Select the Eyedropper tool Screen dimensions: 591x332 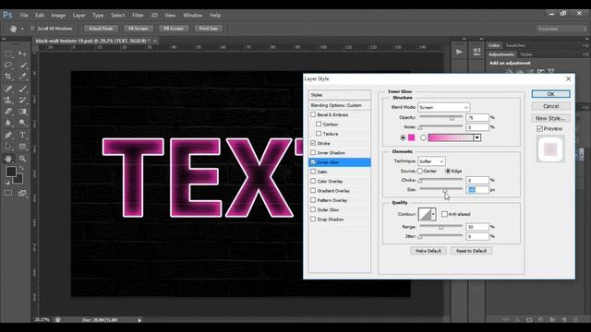tap(22, 77)
